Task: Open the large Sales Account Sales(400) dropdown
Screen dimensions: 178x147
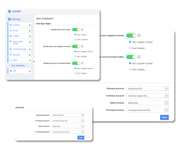Action: 147,103
